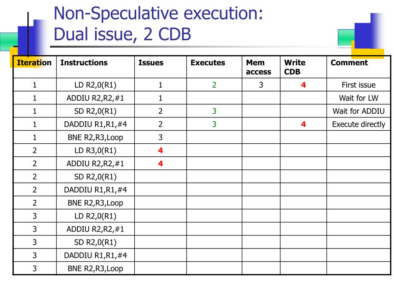The width and height of the screenshot is (394, 295).
Task: Click the last 'BNE R2,R3,Loop' row
Action: (202, 268)
